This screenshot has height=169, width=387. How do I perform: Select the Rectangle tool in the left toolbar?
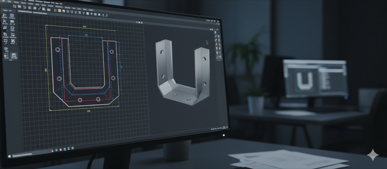pyautogui.click(x=12, y=16)
